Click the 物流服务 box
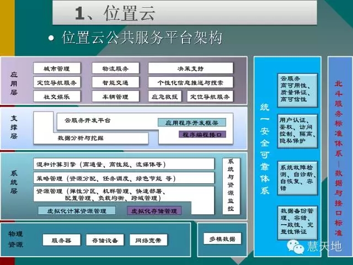The width and height of the screenshot is (353, 265). click(x=115, y=69)
